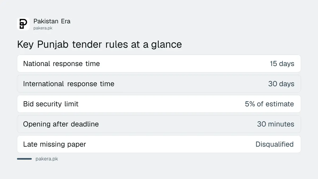Open the pakera.pk link under brand name

(x=43, y=28)
